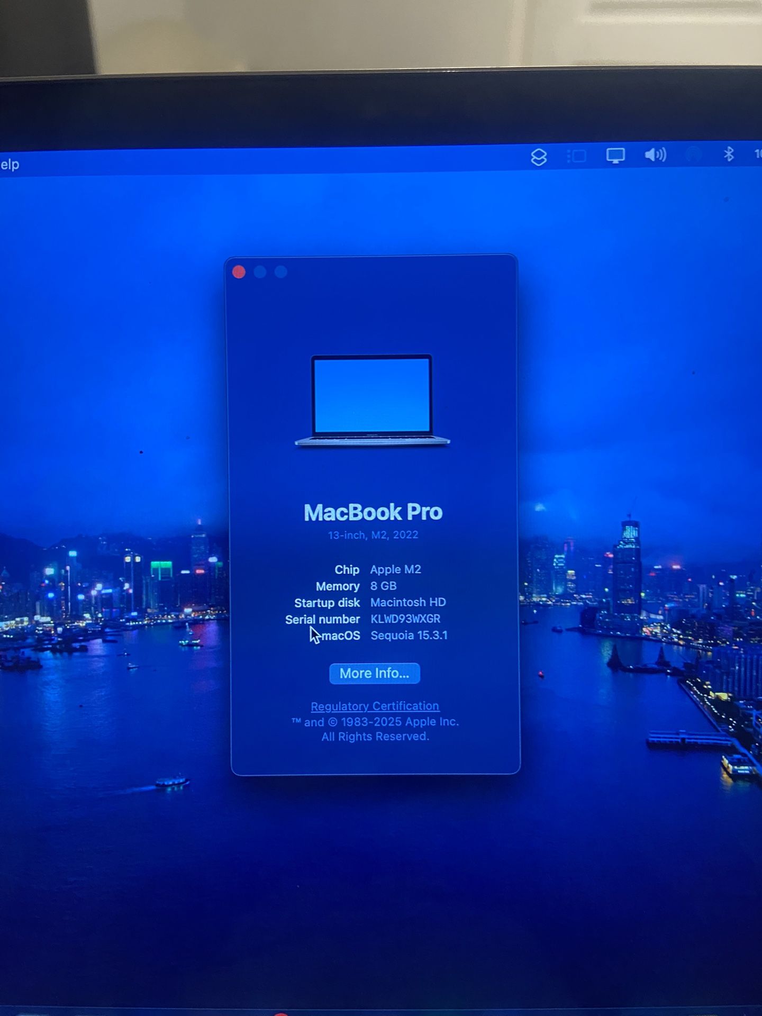This screenshot has width=762, height=1016.
Task: Close the About This Mac window
Action: (x=239, y=272)
